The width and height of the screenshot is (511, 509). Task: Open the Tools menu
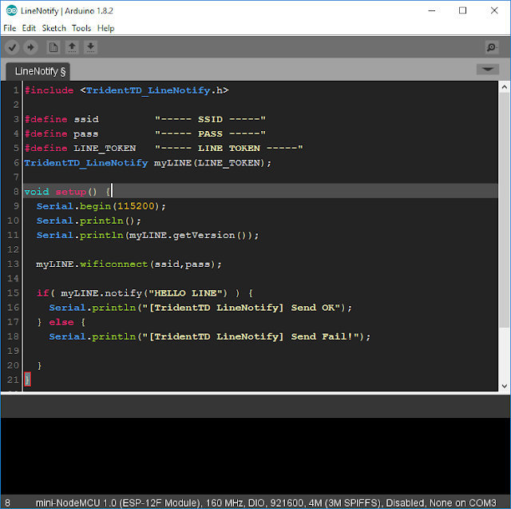coord(81,29)
